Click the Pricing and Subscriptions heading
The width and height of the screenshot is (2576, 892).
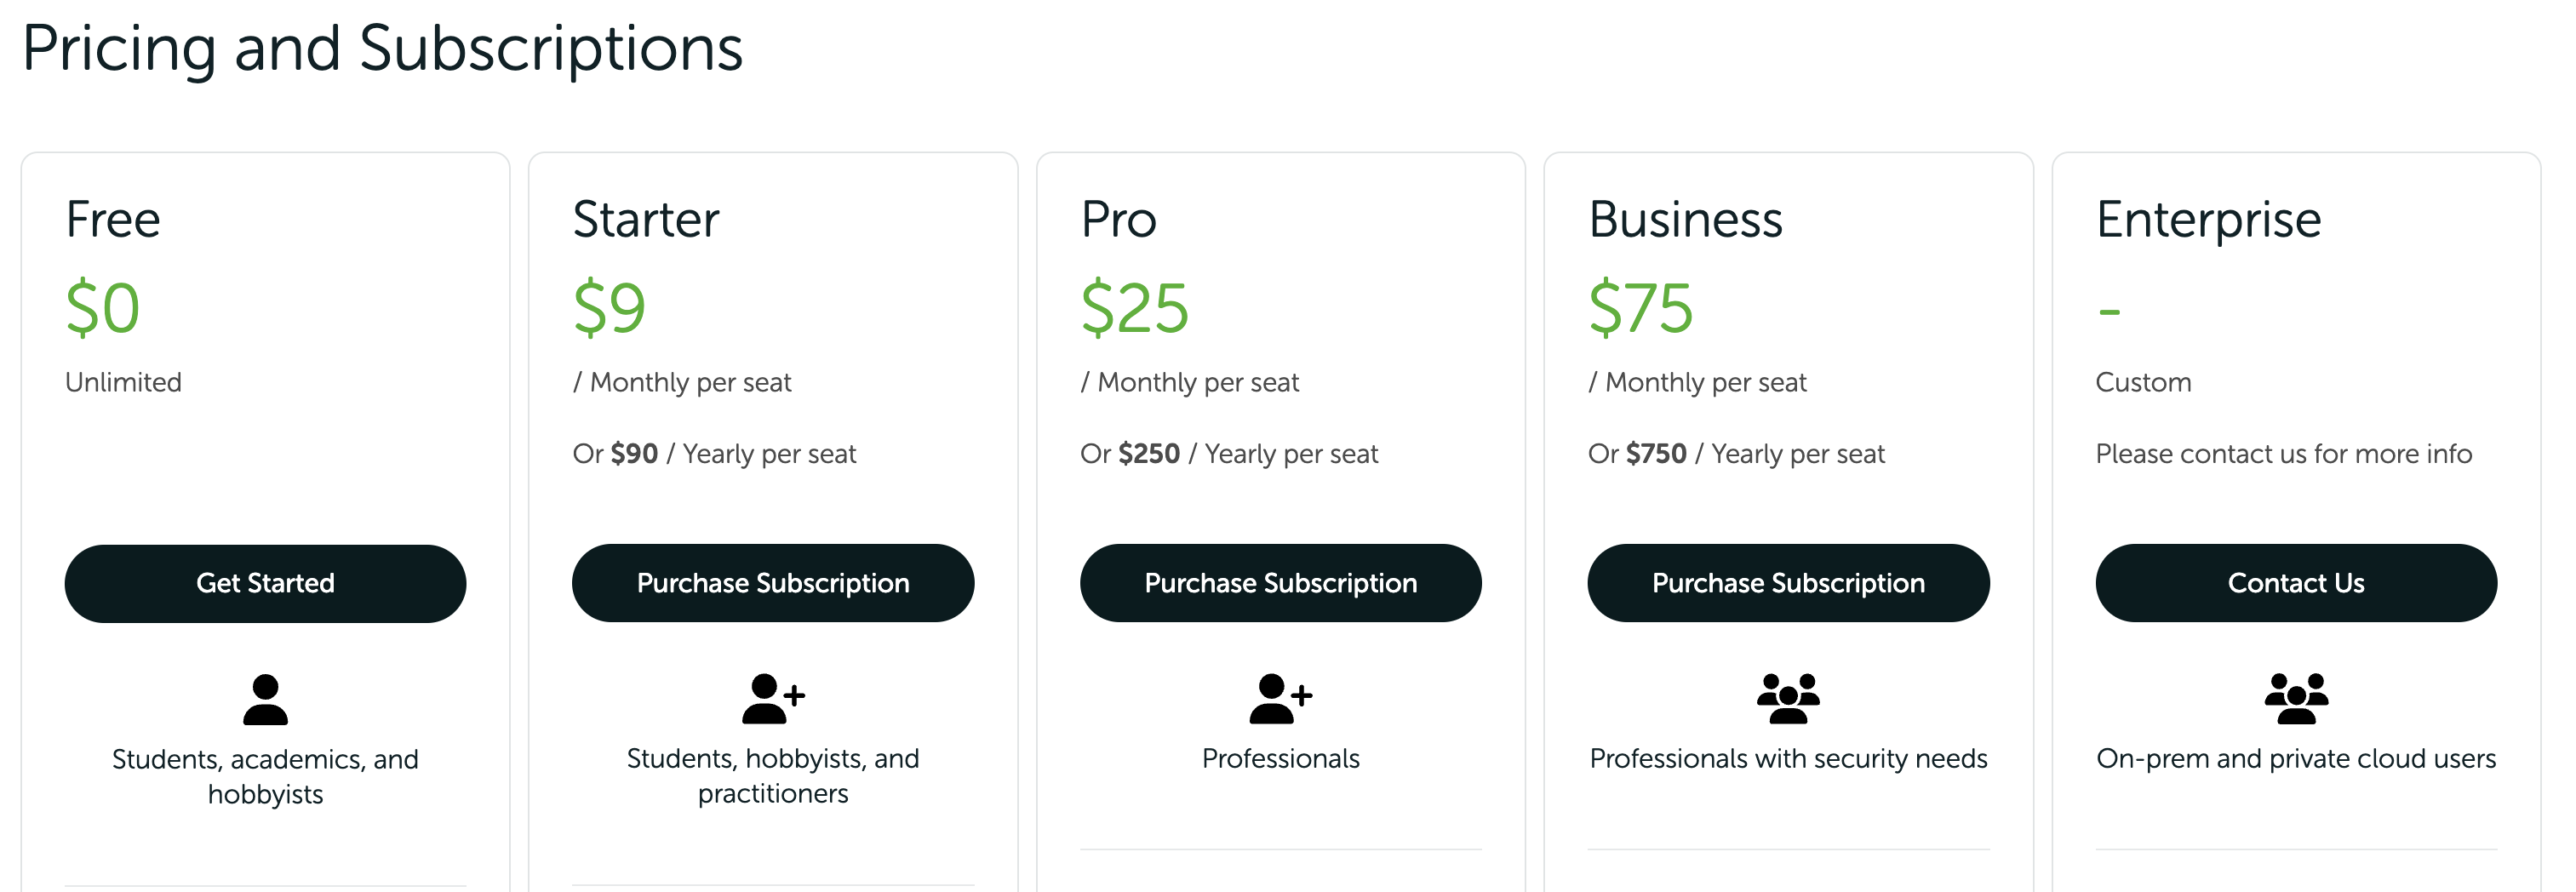[x=382, y=49]
